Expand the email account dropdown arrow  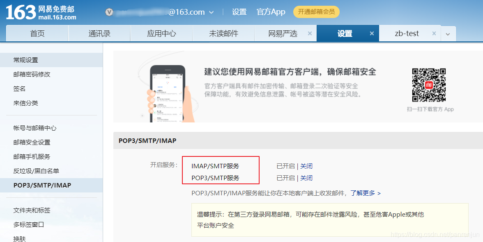(211, 12)
